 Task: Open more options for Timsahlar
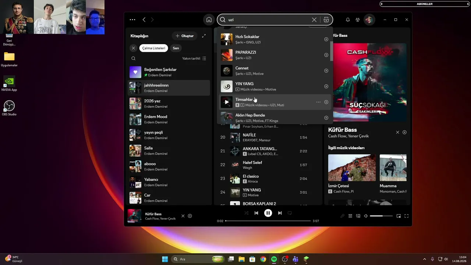click(318, 102)
